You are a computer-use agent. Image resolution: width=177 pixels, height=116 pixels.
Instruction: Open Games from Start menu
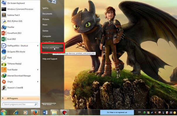pyautogui.click(x=45, y=31)
